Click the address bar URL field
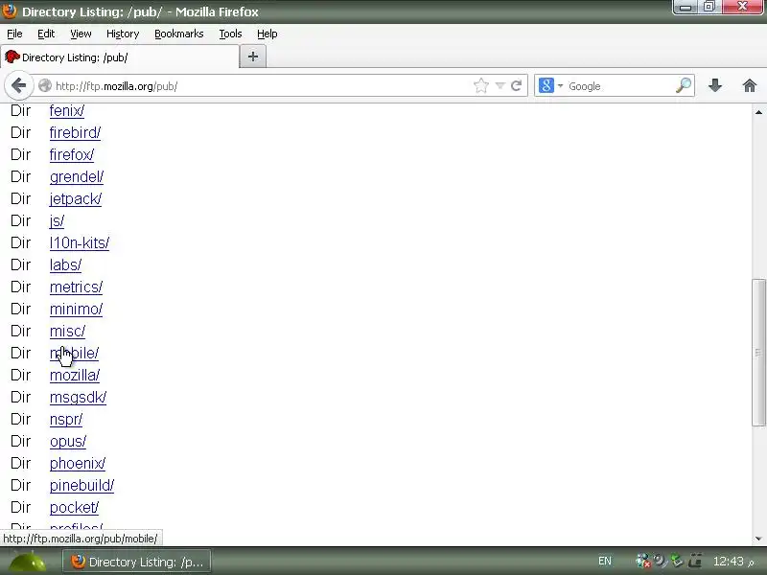This screenshot has width=767, height=575. coord(262,86)
